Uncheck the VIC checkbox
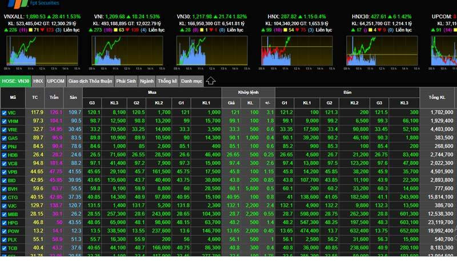 pos(4,113)
